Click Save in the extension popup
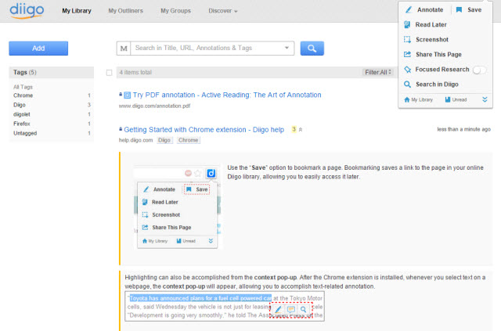The width and height of the screenshot is (501, 331). 469,10
